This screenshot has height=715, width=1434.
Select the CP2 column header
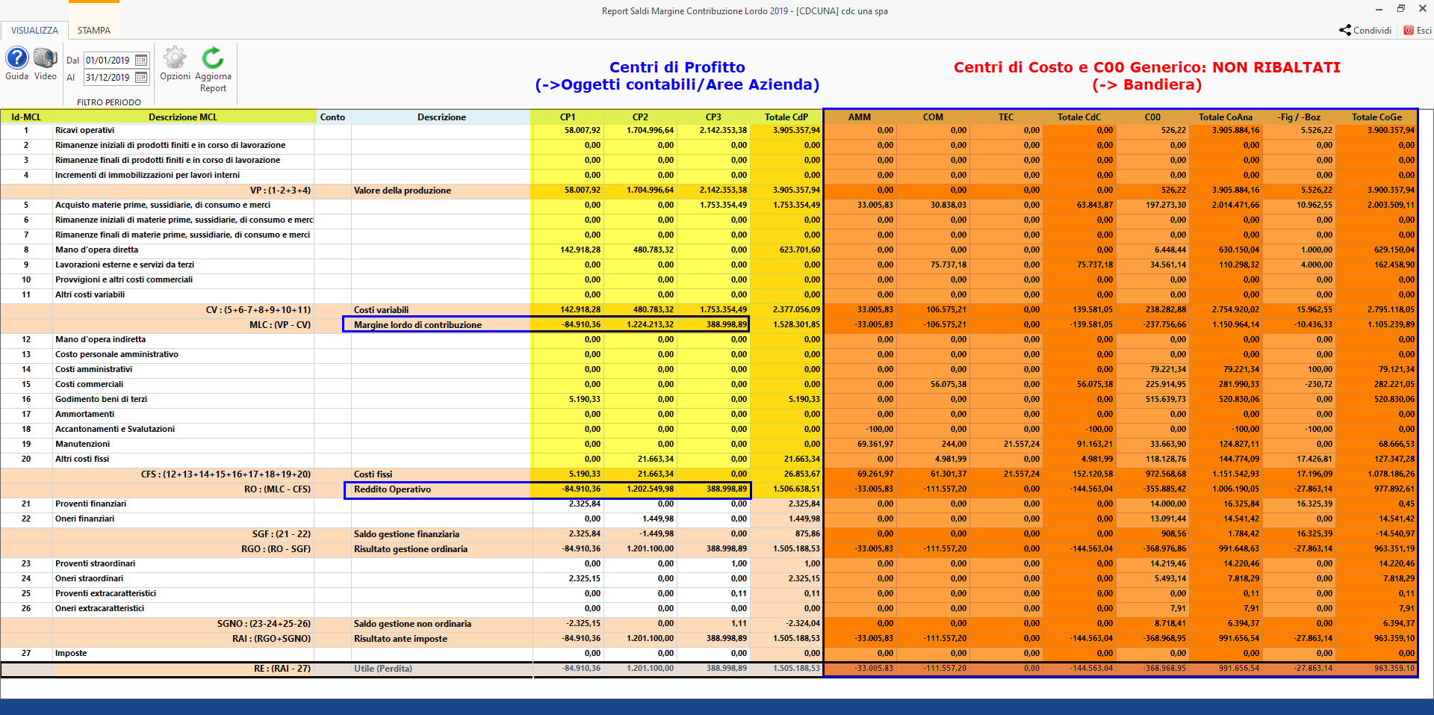point(640,117)
